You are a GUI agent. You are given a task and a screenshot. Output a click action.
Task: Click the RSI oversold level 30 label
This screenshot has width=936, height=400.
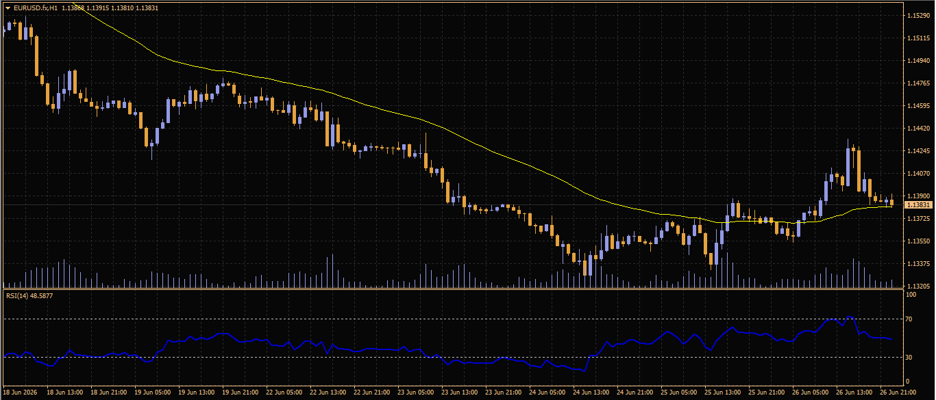point(910,357)
